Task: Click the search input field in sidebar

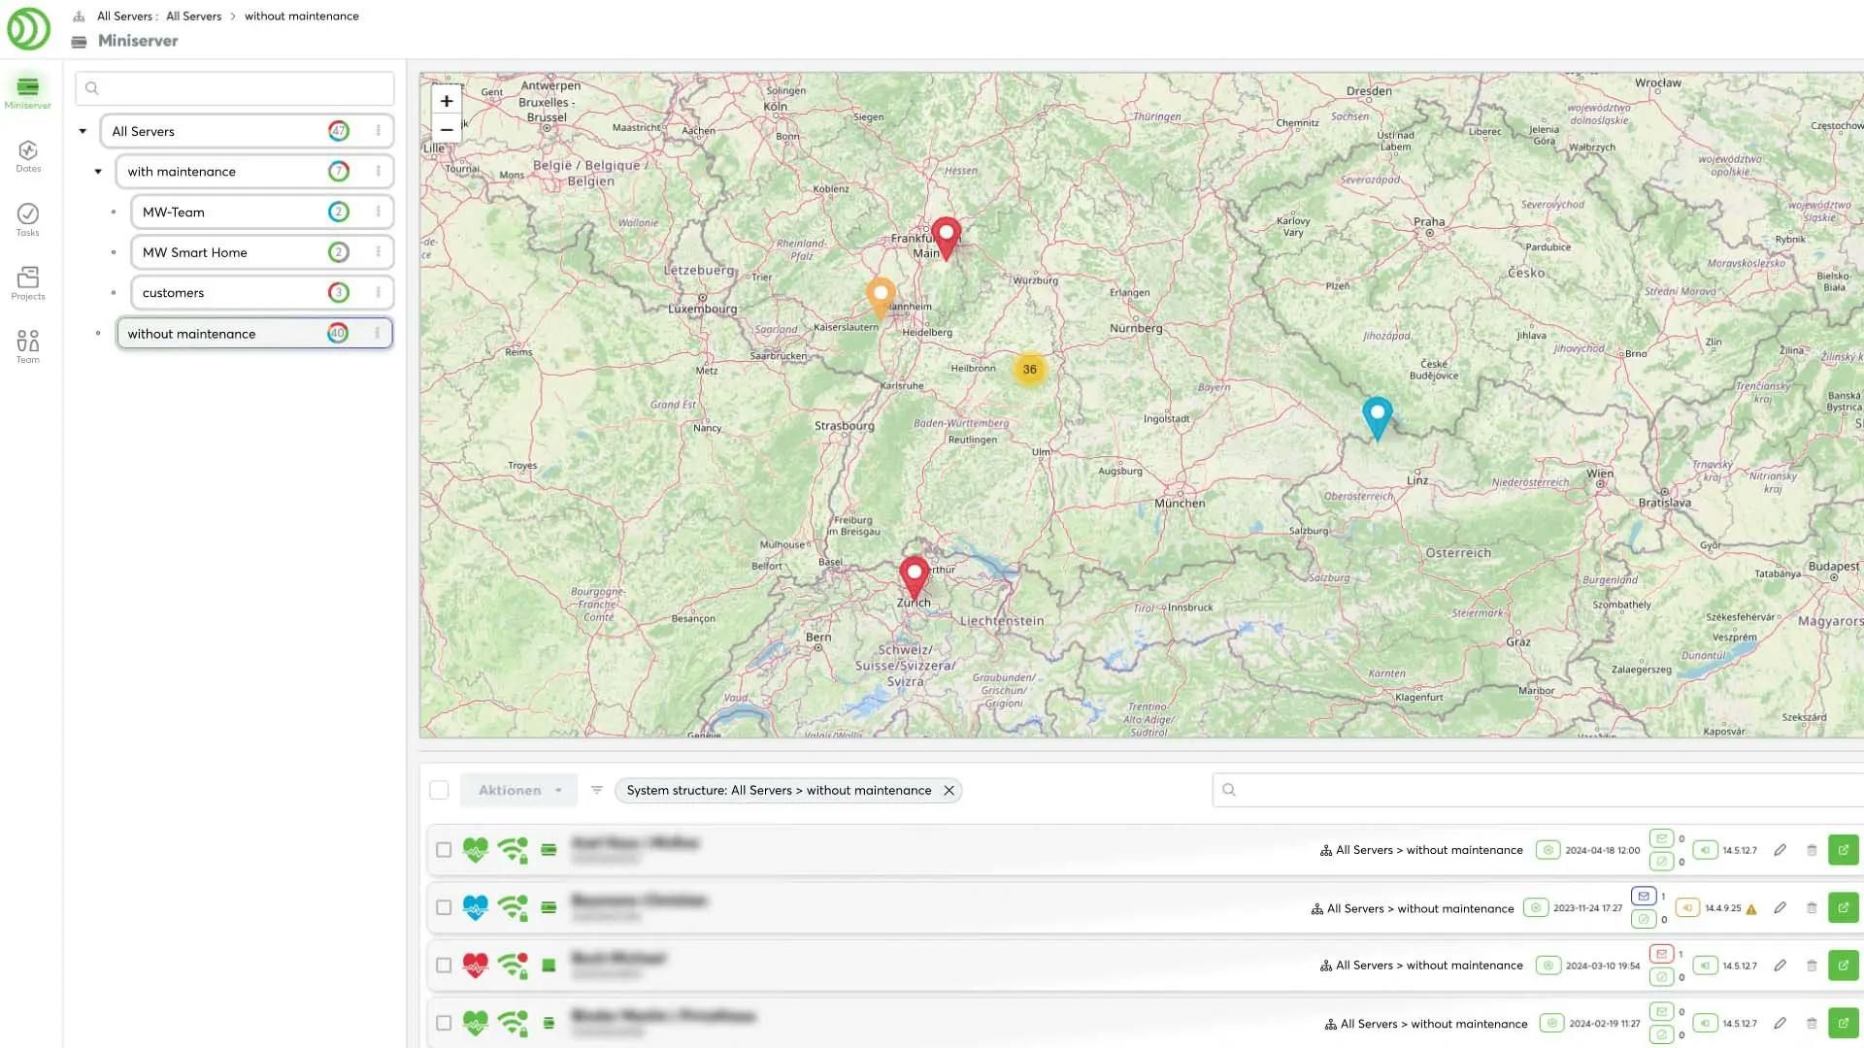Action: [236, 87]
